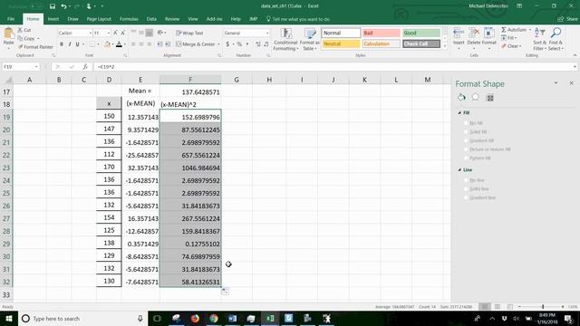Image resolution: width=580 pixels, height=326 pixels.
Task: Click Decrease Decimal icon
Action: coord(266,44)
